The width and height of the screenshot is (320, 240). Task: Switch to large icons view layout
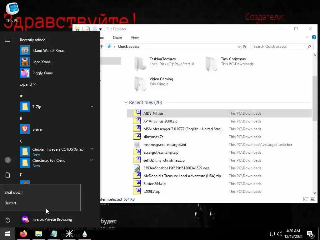point(312,199)
